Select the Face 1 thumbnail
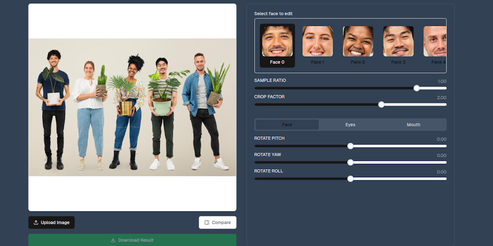493x246 pixels. point(318,41)
